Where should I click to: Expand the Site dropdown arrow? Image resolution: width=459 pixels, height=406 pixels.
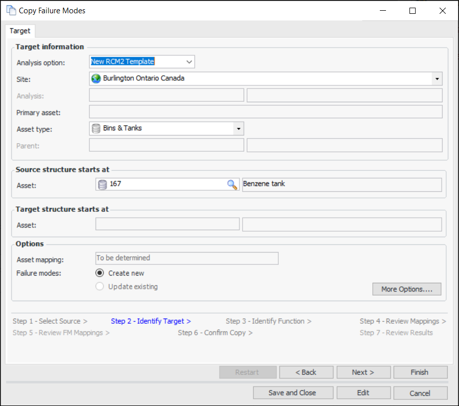click(437, 79)
